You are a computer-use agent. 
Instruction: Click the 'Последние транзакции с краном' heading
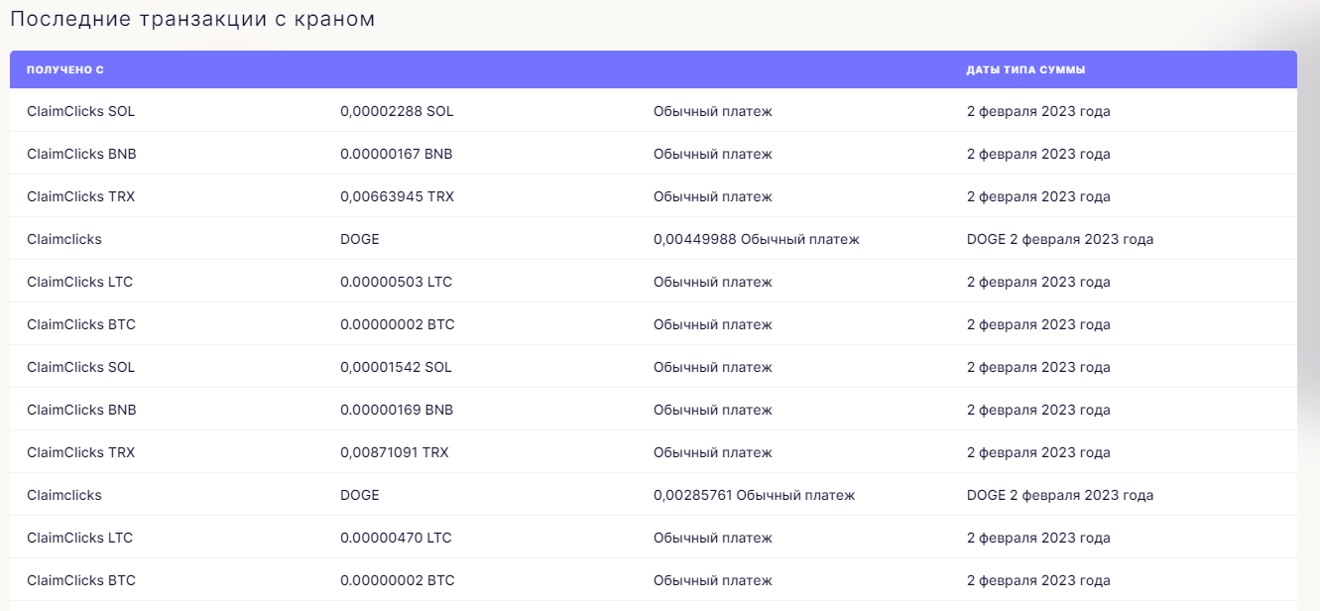pos(192,19)
